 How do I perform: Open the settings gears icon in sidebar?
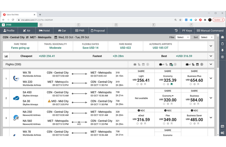222,133
